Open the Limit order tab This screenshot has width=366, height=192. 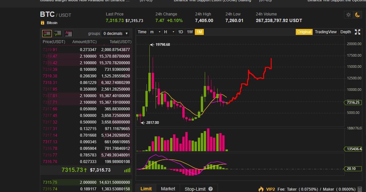coord(146,189)
